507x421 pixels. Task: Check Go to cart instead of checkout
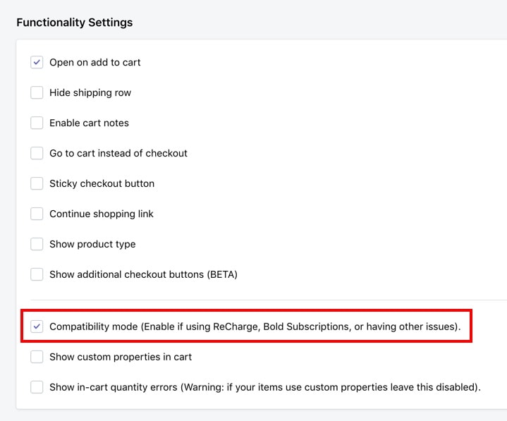tap(37, 153)
